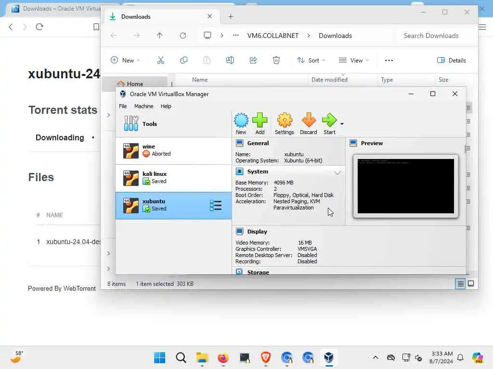Open the Machine menu in VirtualBox
Image resolution: width=493 pixels, height=369 pixels.
(x=143, y=106)
